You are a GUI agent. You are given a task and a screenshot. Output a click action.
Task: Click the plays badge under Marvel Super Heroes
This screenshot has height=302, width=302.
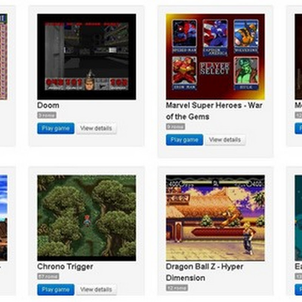click(x=176, y=126)
